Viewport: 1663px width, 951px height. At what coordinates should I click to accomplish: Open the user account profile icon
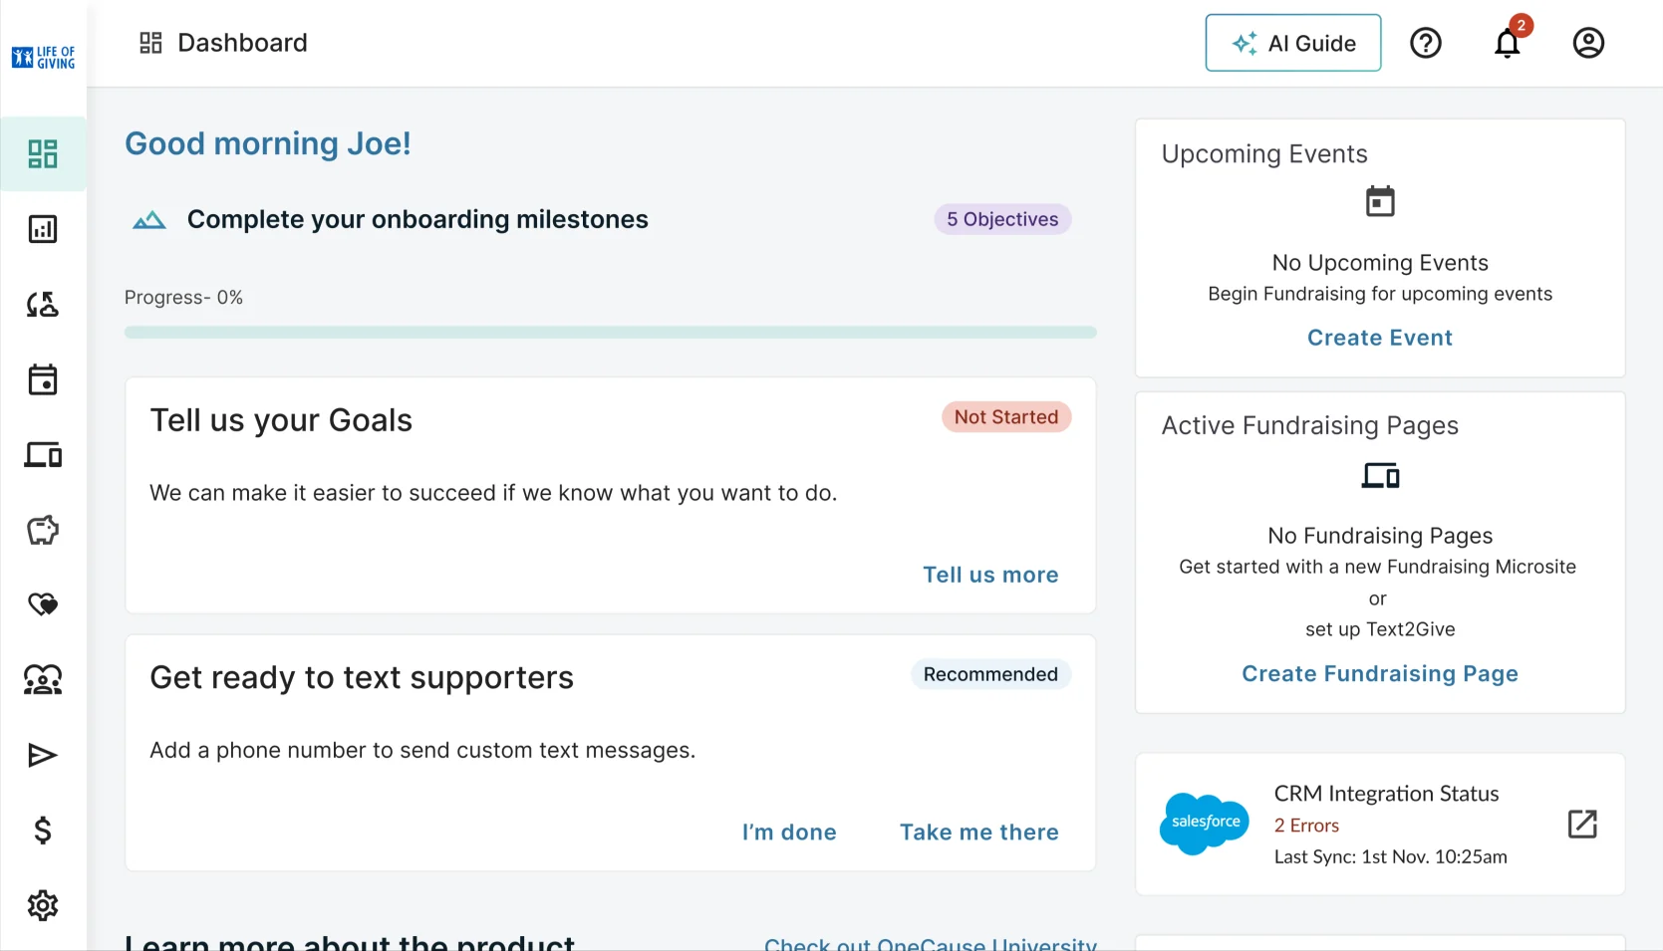pos(1588,43)
